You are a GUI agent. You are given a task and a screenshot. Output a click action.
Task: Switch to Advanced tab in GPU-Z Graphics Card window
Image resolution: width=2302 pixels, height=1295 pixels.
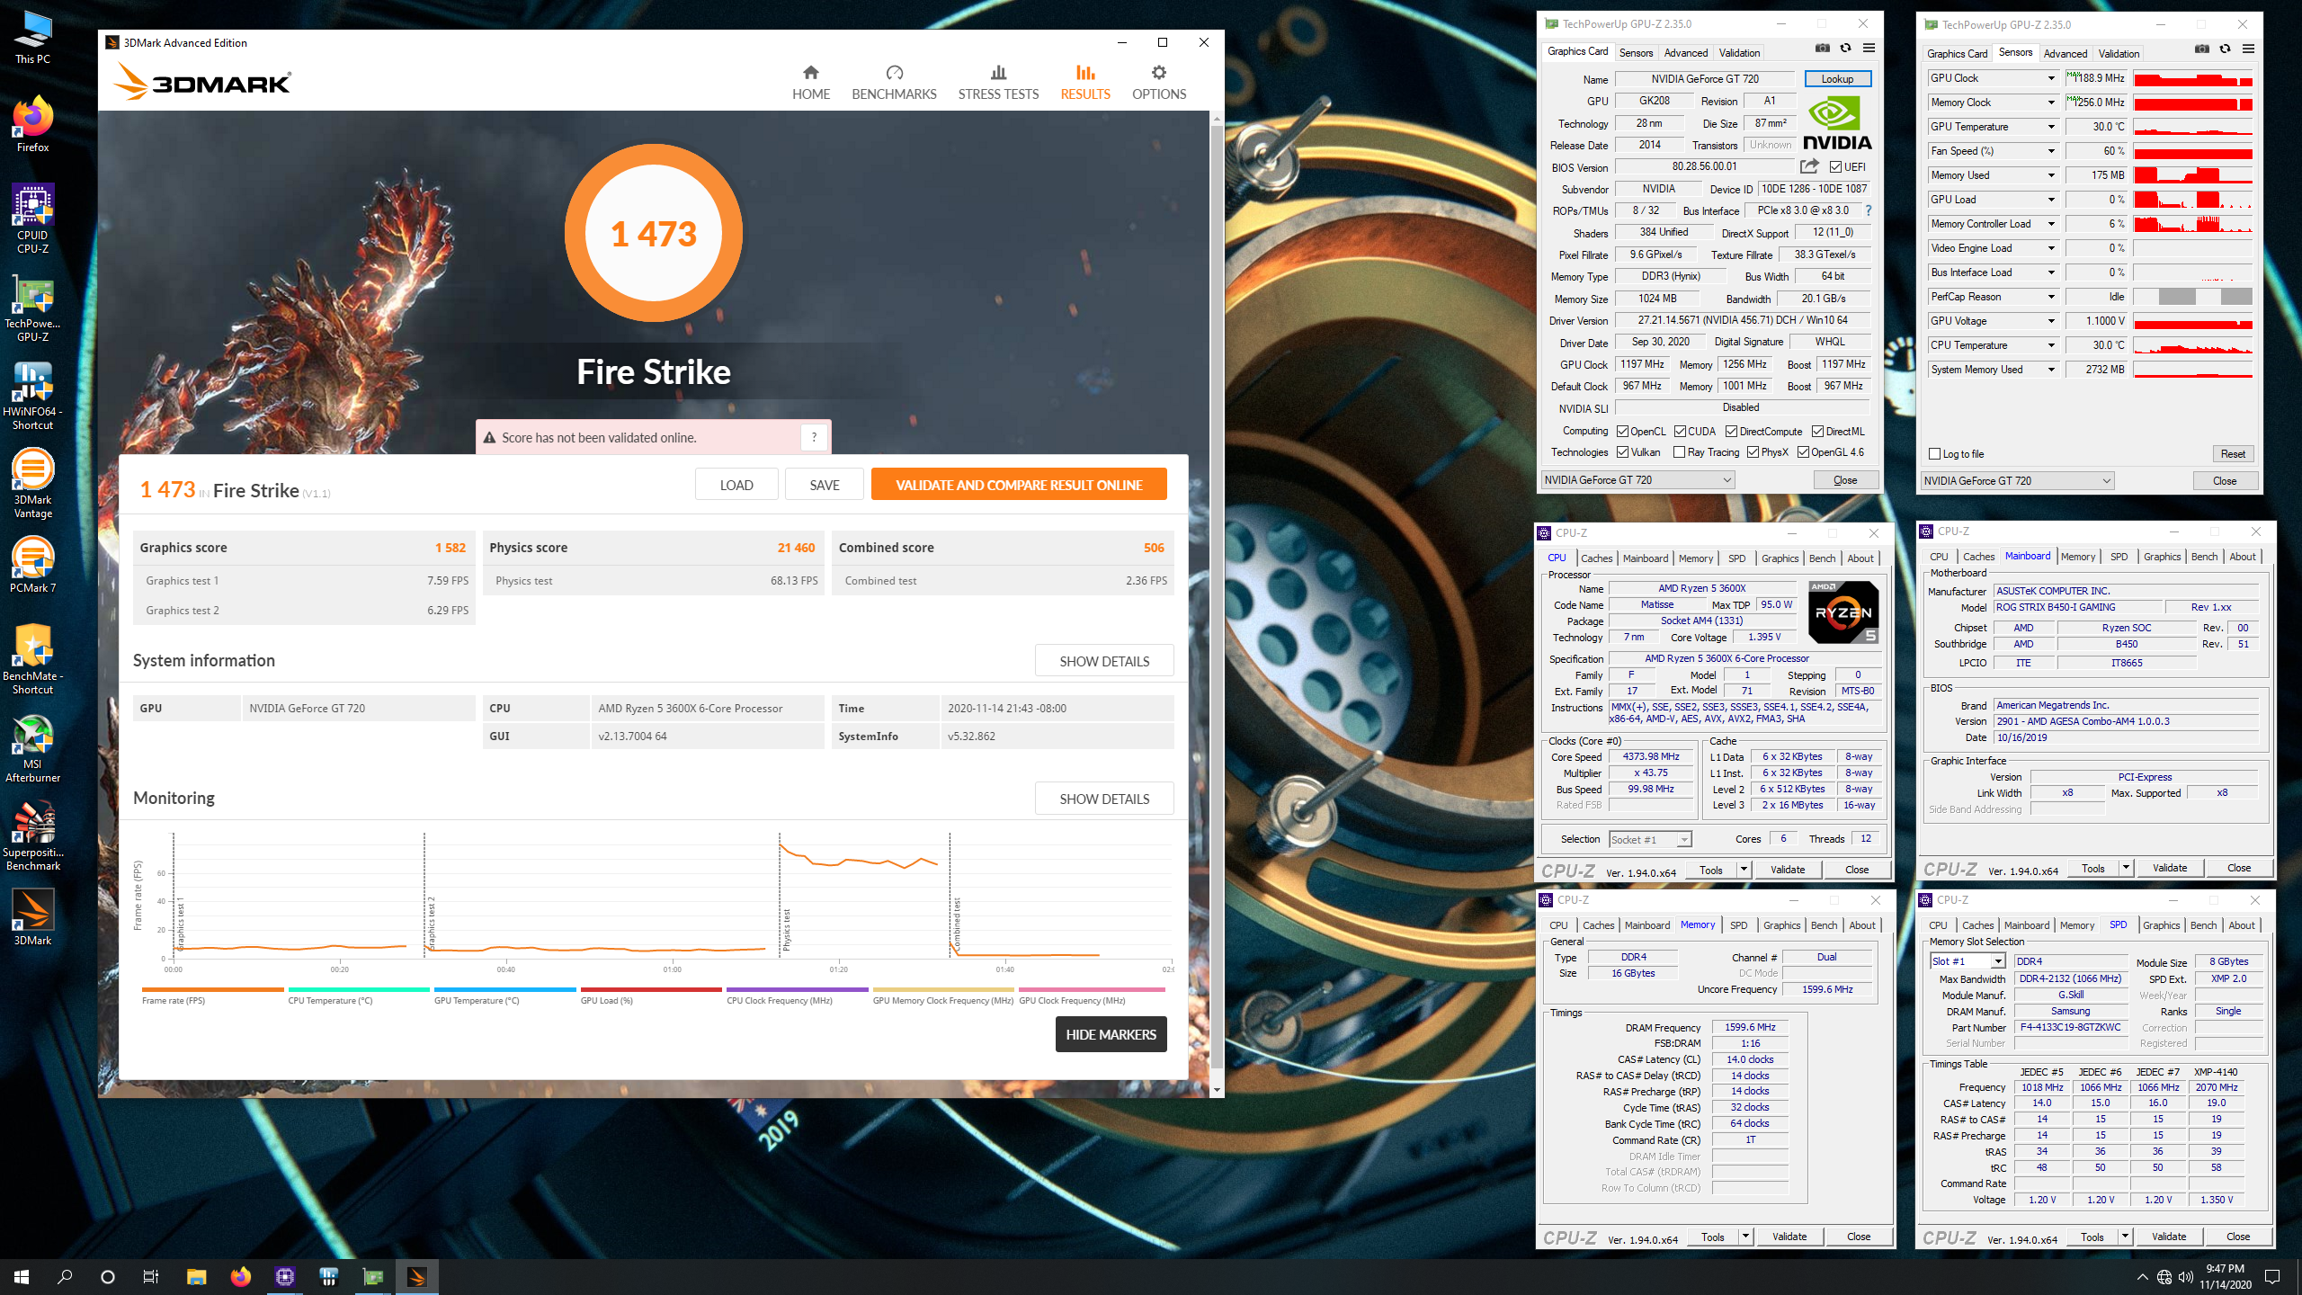[x=1685, y=53]
